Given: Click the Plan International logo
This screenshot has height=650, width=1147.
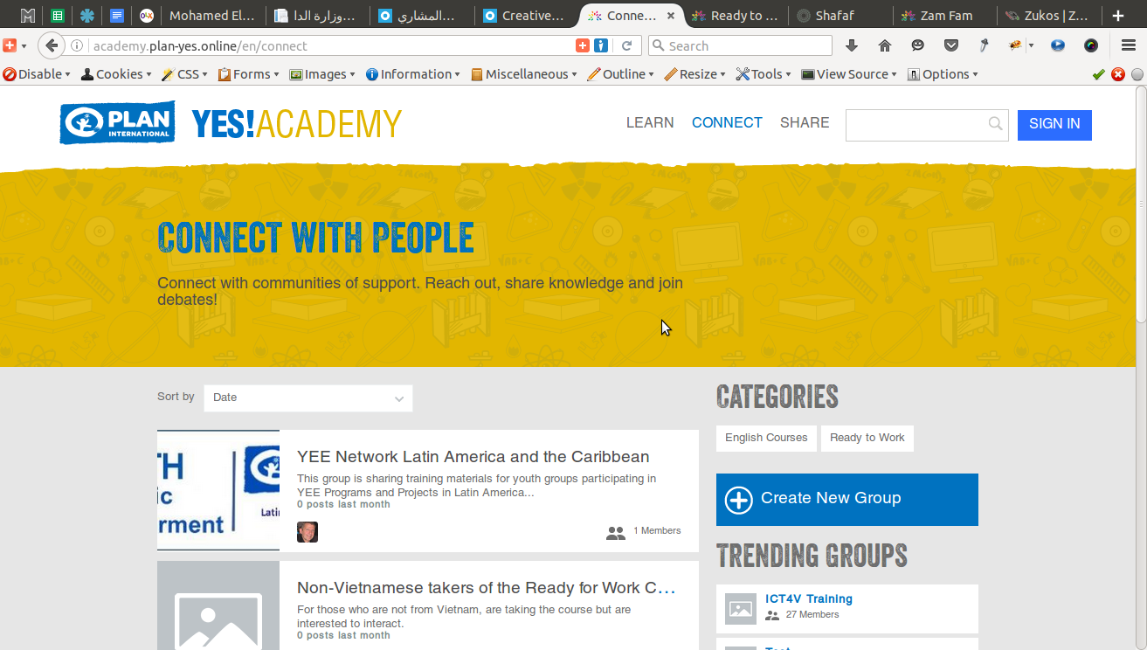Looking at the screenshot, I should click(x=117, y=122).
